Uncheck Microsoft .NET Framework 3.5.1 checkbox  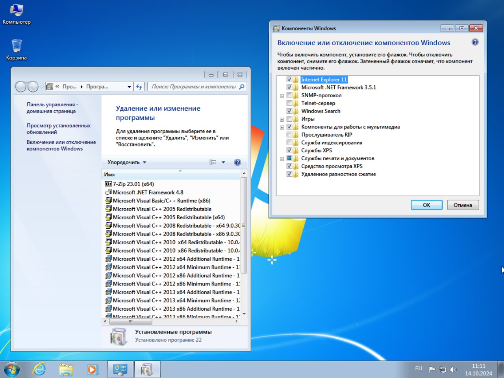pos(289,87)
